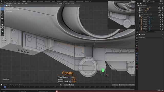
Task: Open the Object properties orange square tab
Action: coord(137,51)
